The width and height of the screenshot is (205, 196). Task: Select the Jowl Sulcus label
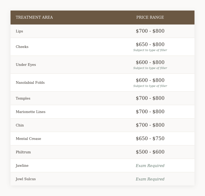click(x=26, y=179)
